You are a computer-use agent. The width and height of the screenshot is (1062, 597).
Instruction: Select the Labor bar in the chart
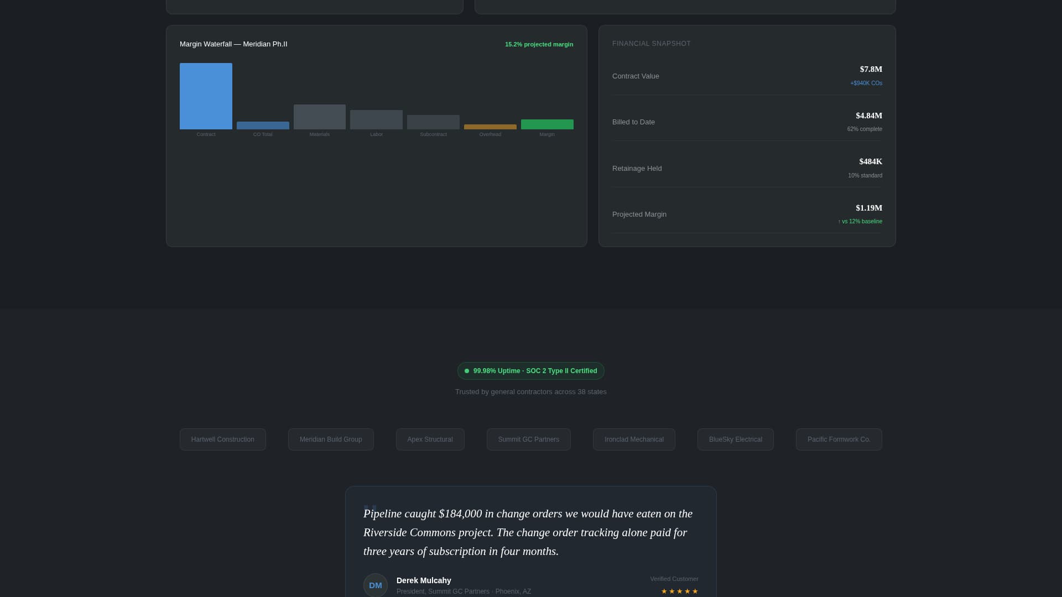click(x=376, y=119)
